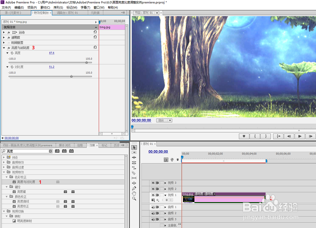This screenshot has height=228, width=316.
Task: Toggle visibility eye of 视频 3 track
Action: pos(153,183)
